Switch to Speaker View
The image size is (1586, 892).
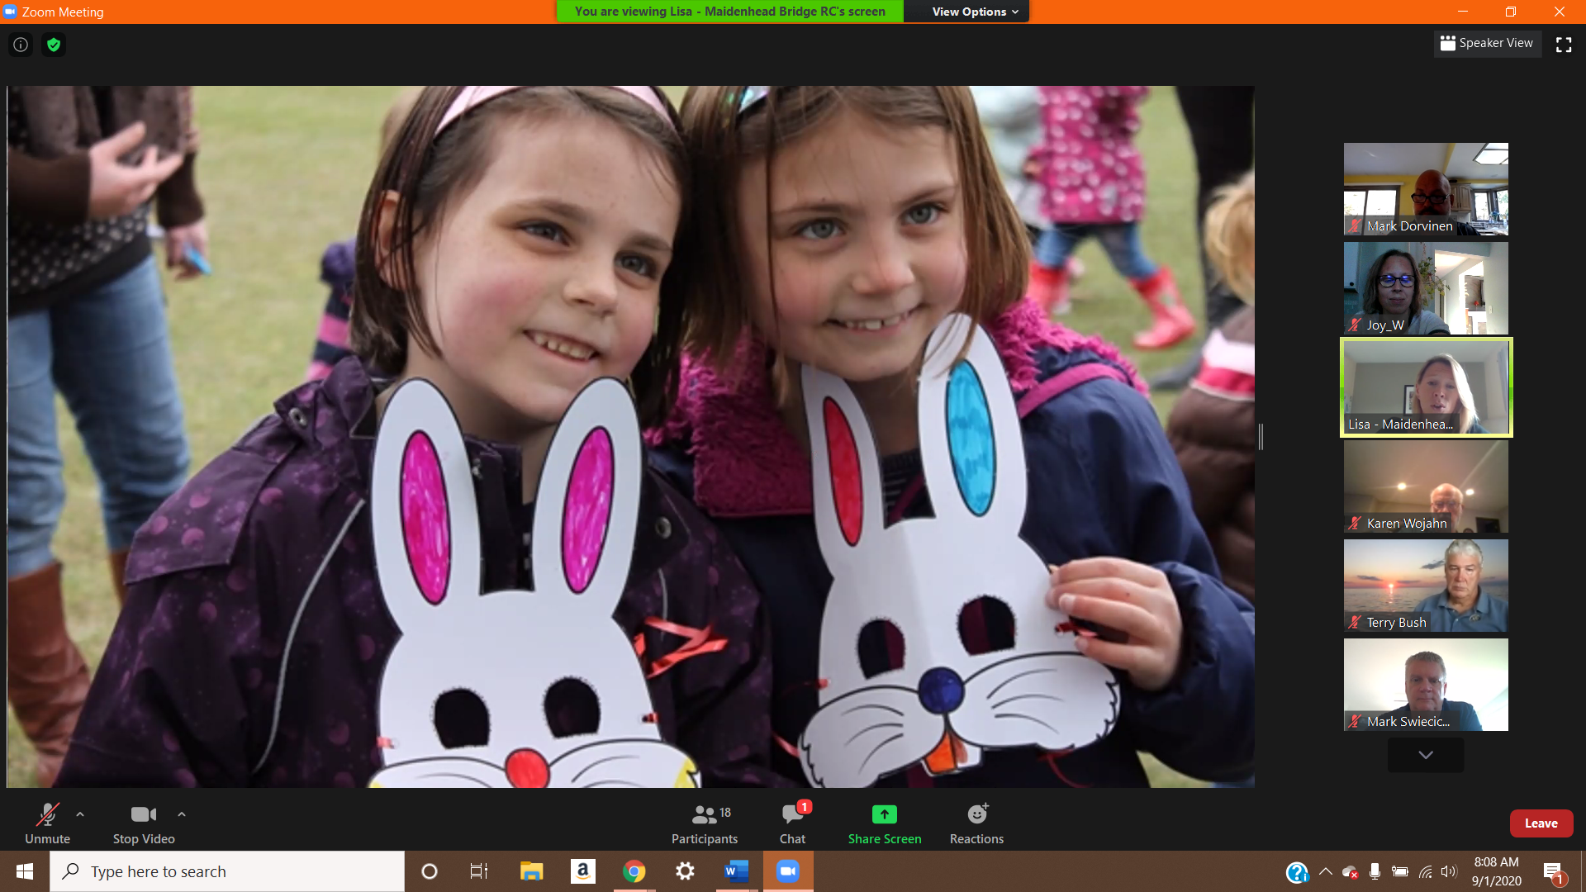[x=1487, y=43]
